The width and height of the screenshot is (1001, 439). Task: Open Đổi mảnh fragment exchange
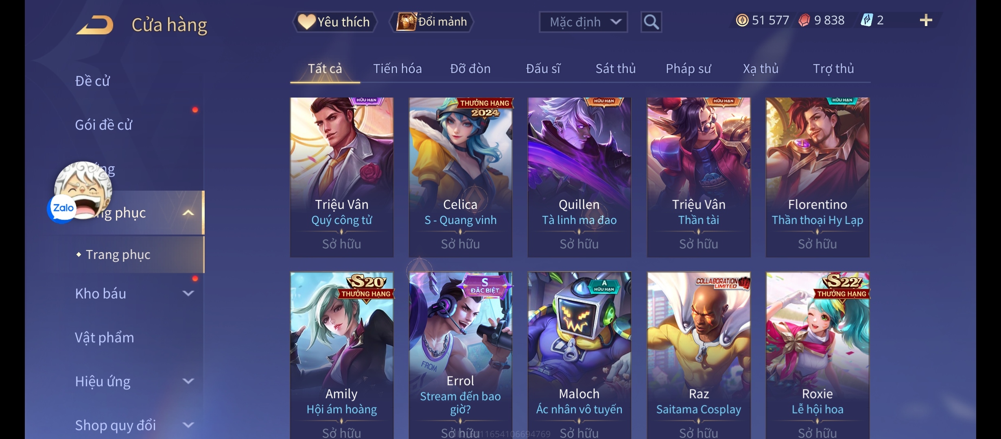(x=432, y=22)
